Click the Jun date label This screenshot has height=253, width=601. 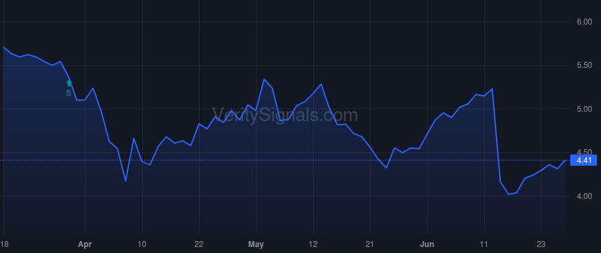(427, 244)
